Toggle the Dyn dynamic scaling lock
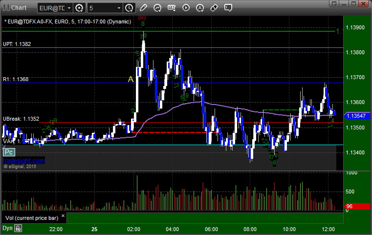The height and width of the screenshot is (235, 372). click(x=18, y=228)
